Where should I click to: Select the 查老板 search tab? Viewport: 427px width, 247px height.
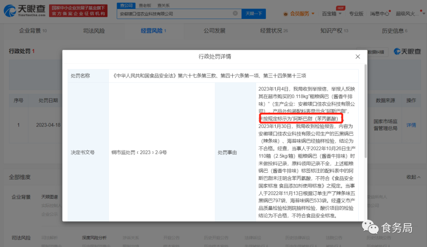tap(145, 5)
